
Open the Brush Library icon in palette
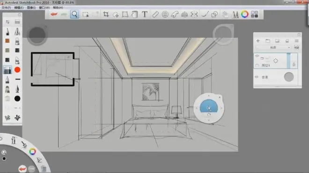click(17, 22)
